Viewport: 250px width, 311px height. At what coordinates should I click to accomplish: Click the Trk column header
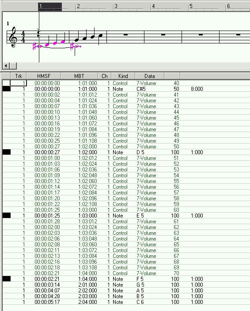click(19, 76)
